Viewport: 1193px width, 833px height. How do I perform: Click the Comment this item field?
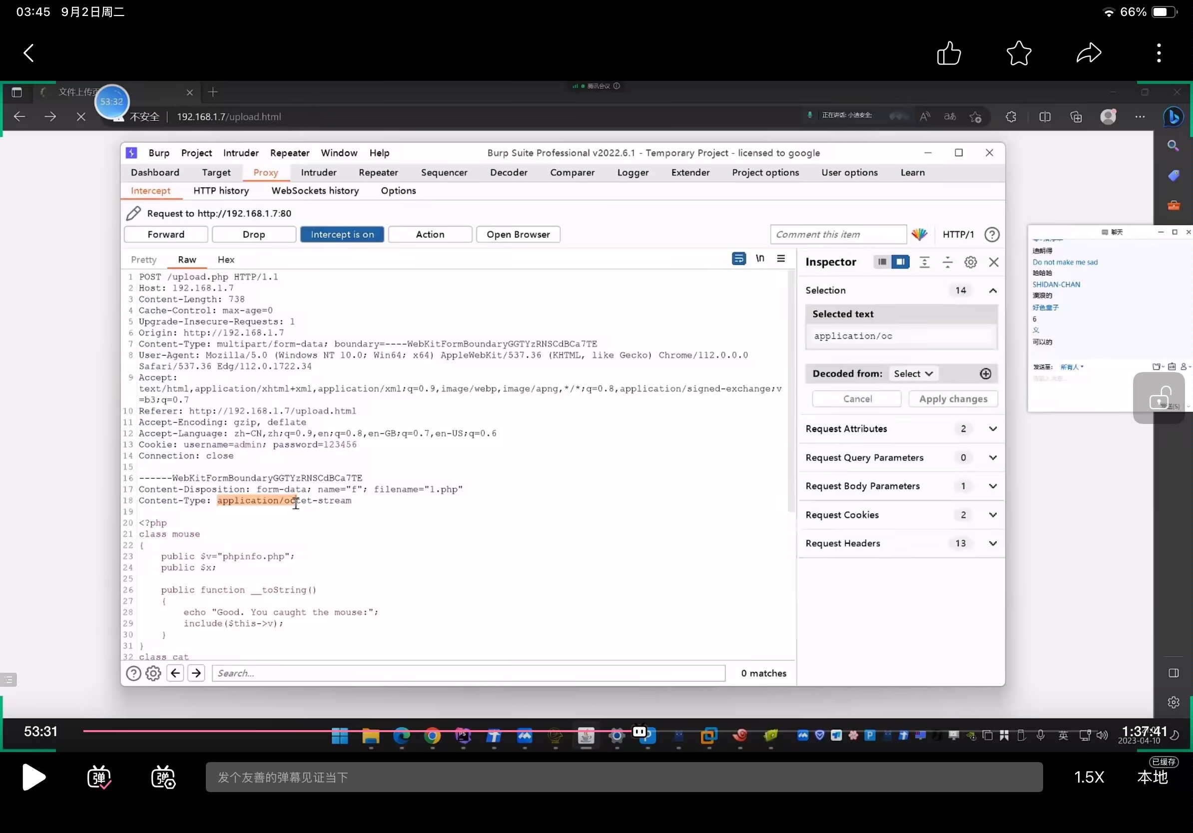tap(838, 234)
